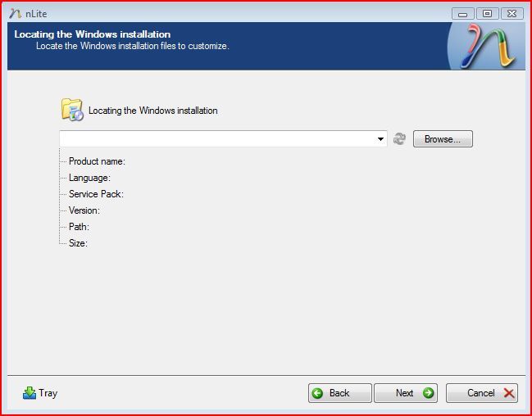
Task: Open the installation path dropdown arrow
Action: tap(380, 139)
